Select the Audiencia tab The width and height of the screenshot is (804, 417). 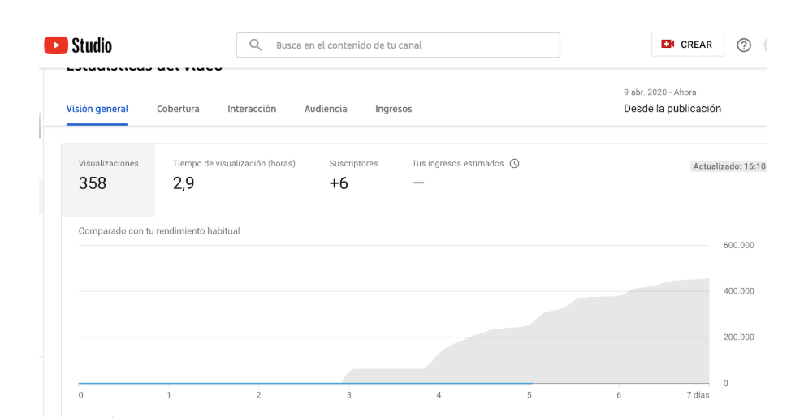click(x=326, y=109)
